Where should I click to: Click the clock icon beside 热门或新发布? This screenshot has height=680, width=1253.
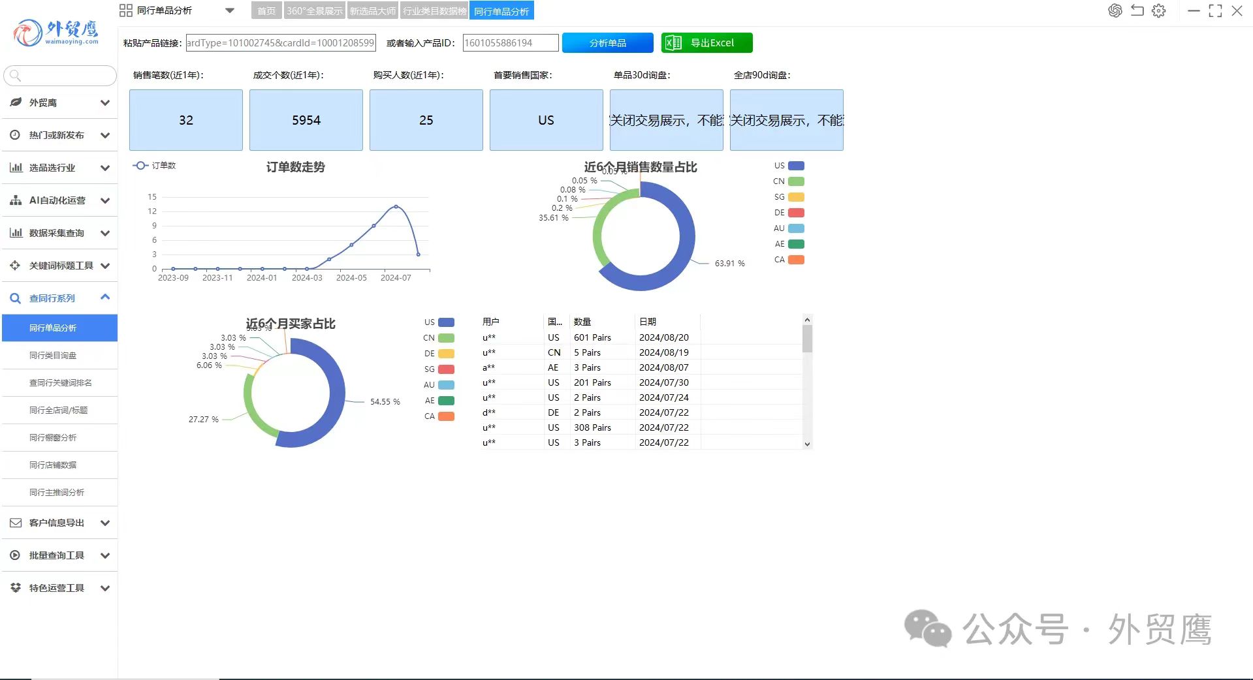[16, 135]
